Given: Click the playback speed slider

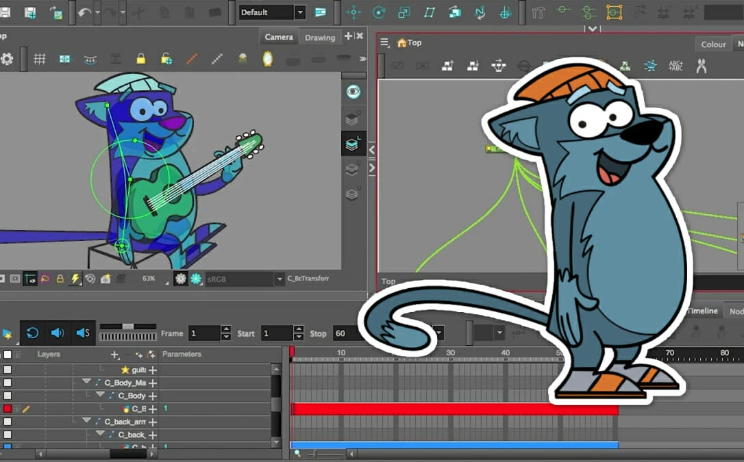Looking at the screenshot, I should (x=128, y=327).
